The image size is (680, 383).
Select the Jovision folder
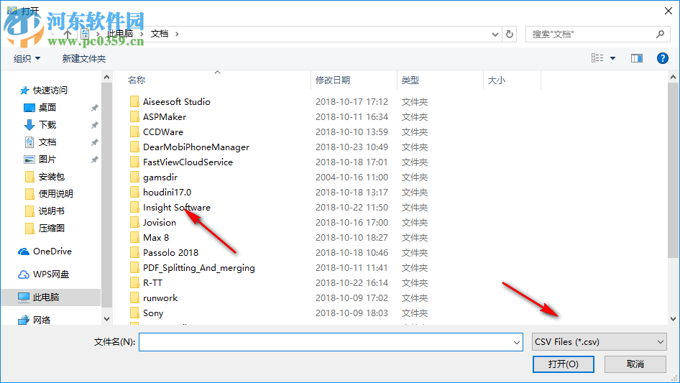click(x=159, y=223)
